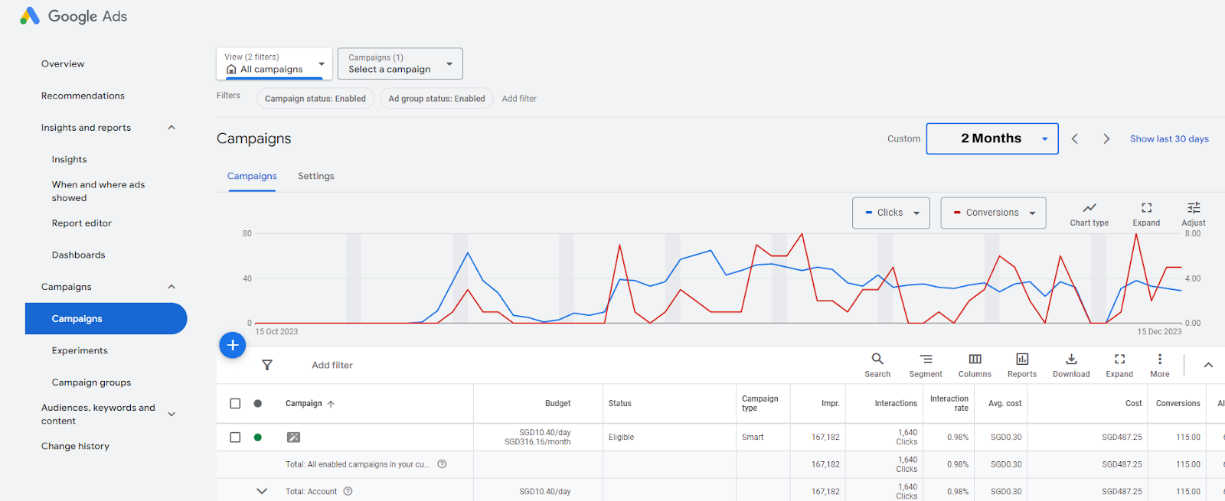1225x501 pixels.
Task: Open Recommendations in the sidebar
Action: [83, 96]
